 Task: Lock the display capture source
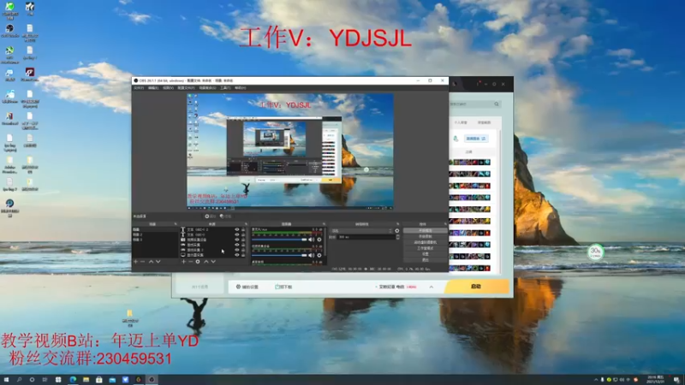(243, 255)
